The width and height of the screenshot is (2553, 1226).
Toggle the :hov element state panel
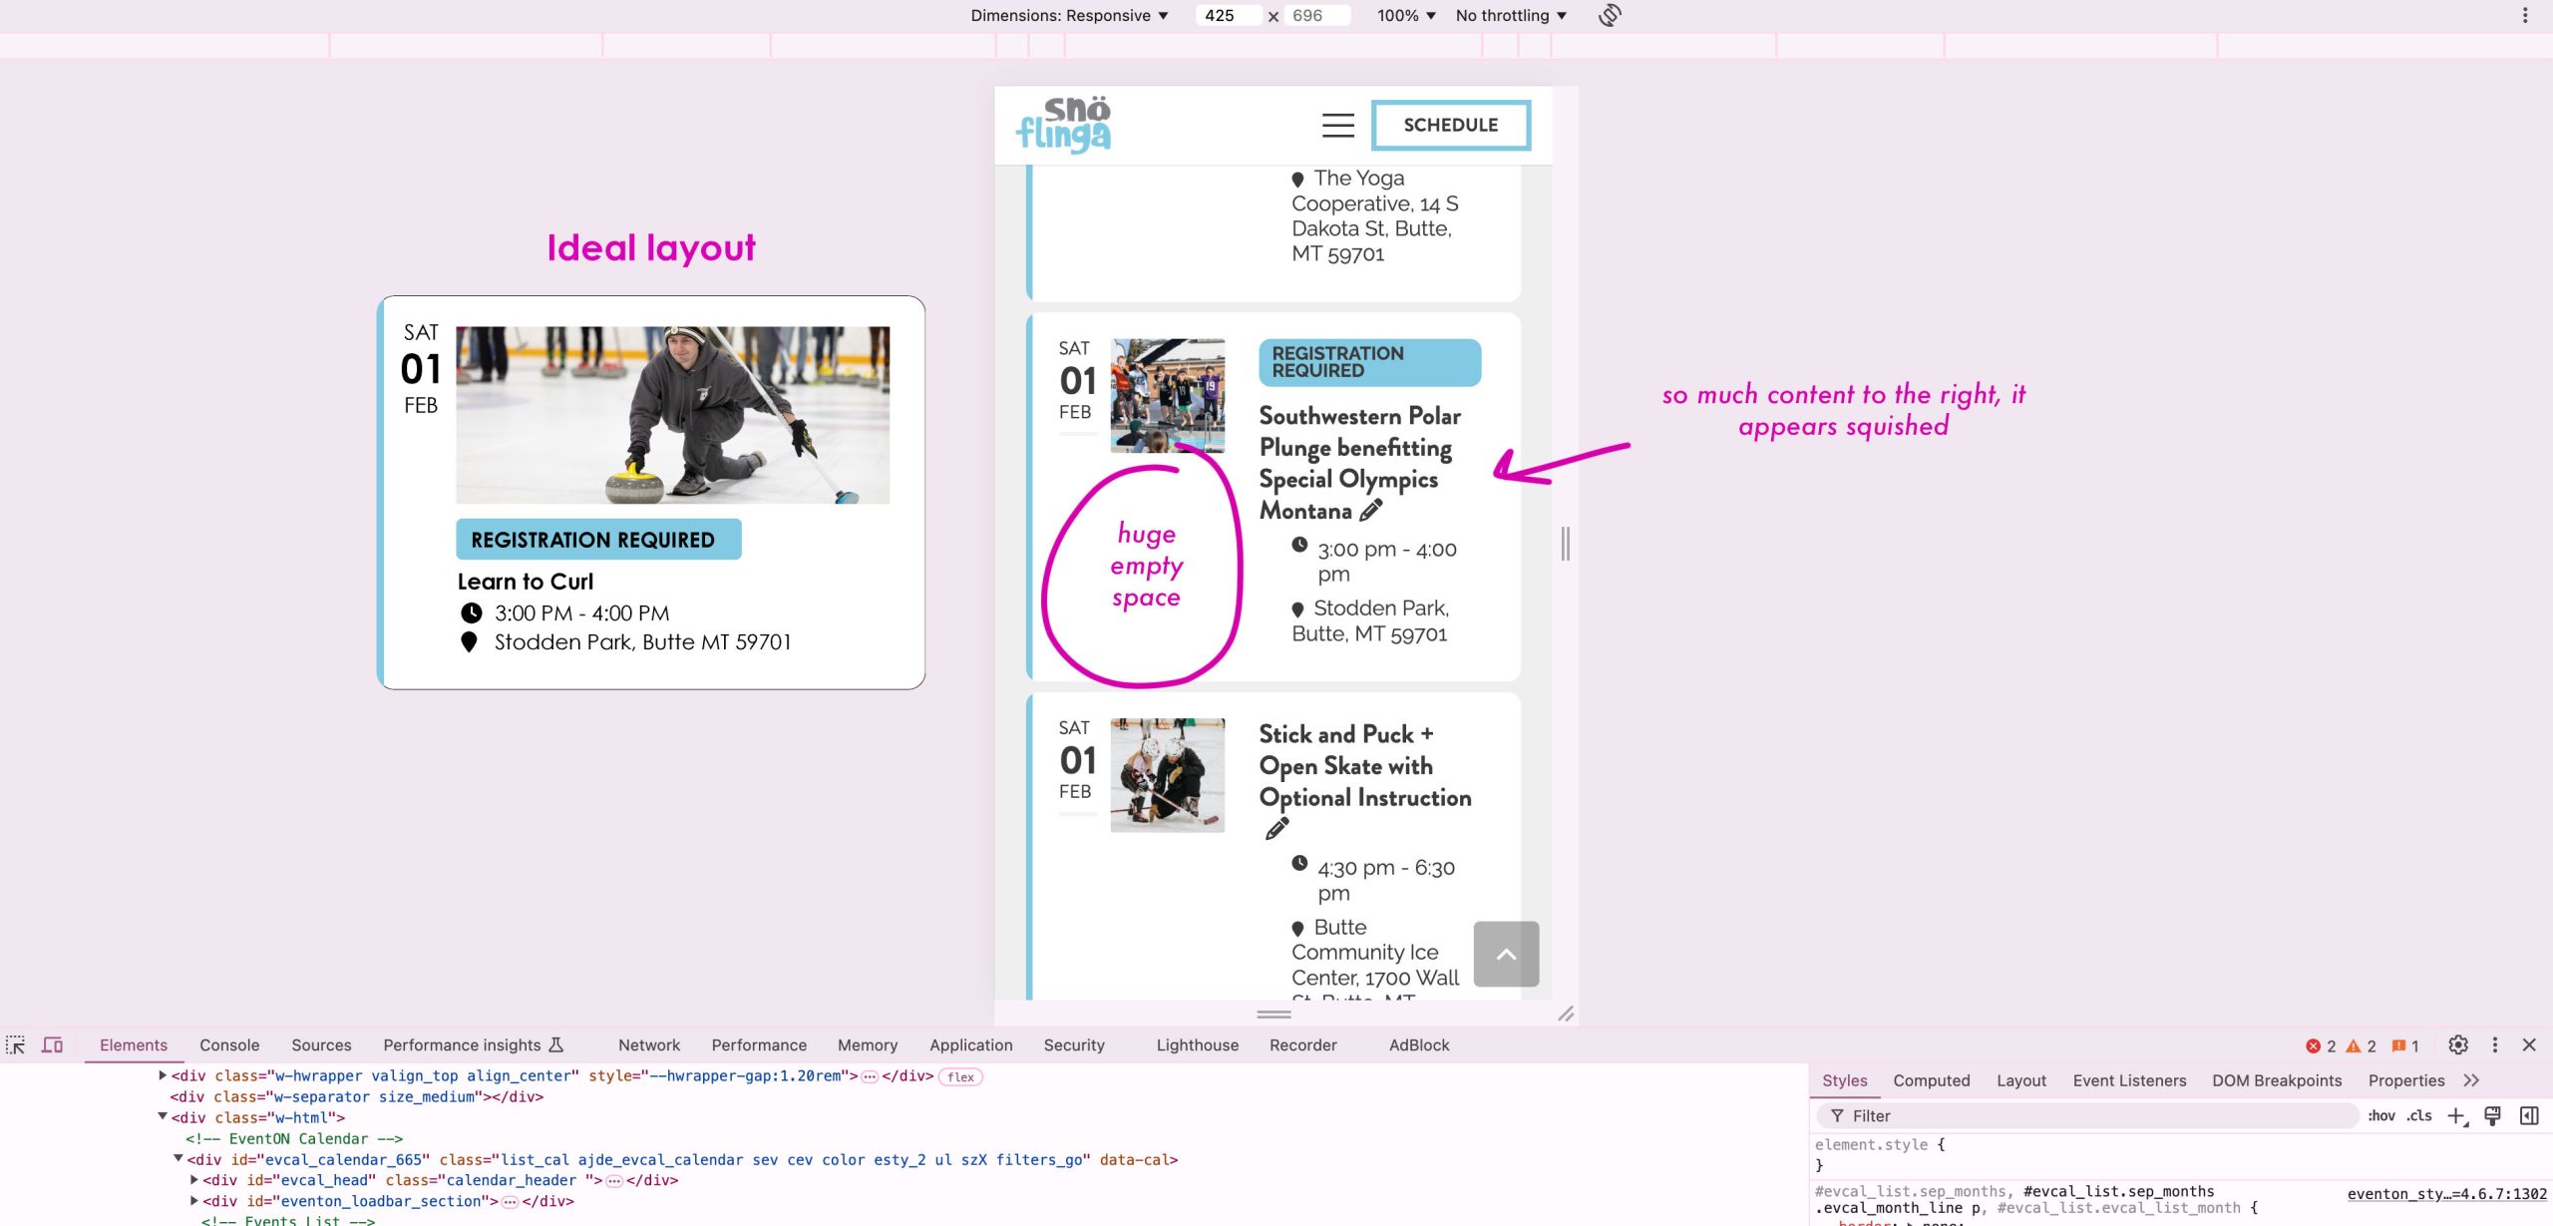pos(2381,1115)
